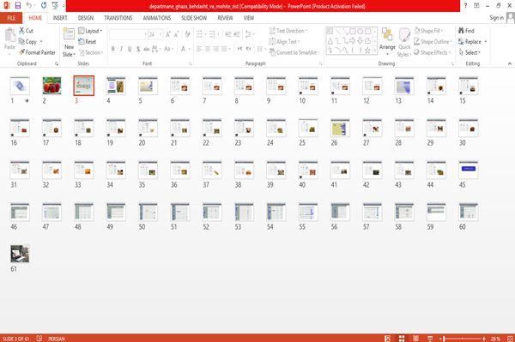
Task: Save the presentation from quick access toolbar
Action: [18, 6]
